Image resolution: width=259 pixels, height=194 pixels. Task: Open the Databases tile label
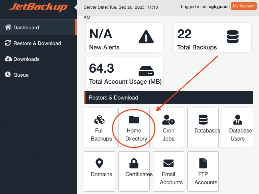[x=207, y=130]
